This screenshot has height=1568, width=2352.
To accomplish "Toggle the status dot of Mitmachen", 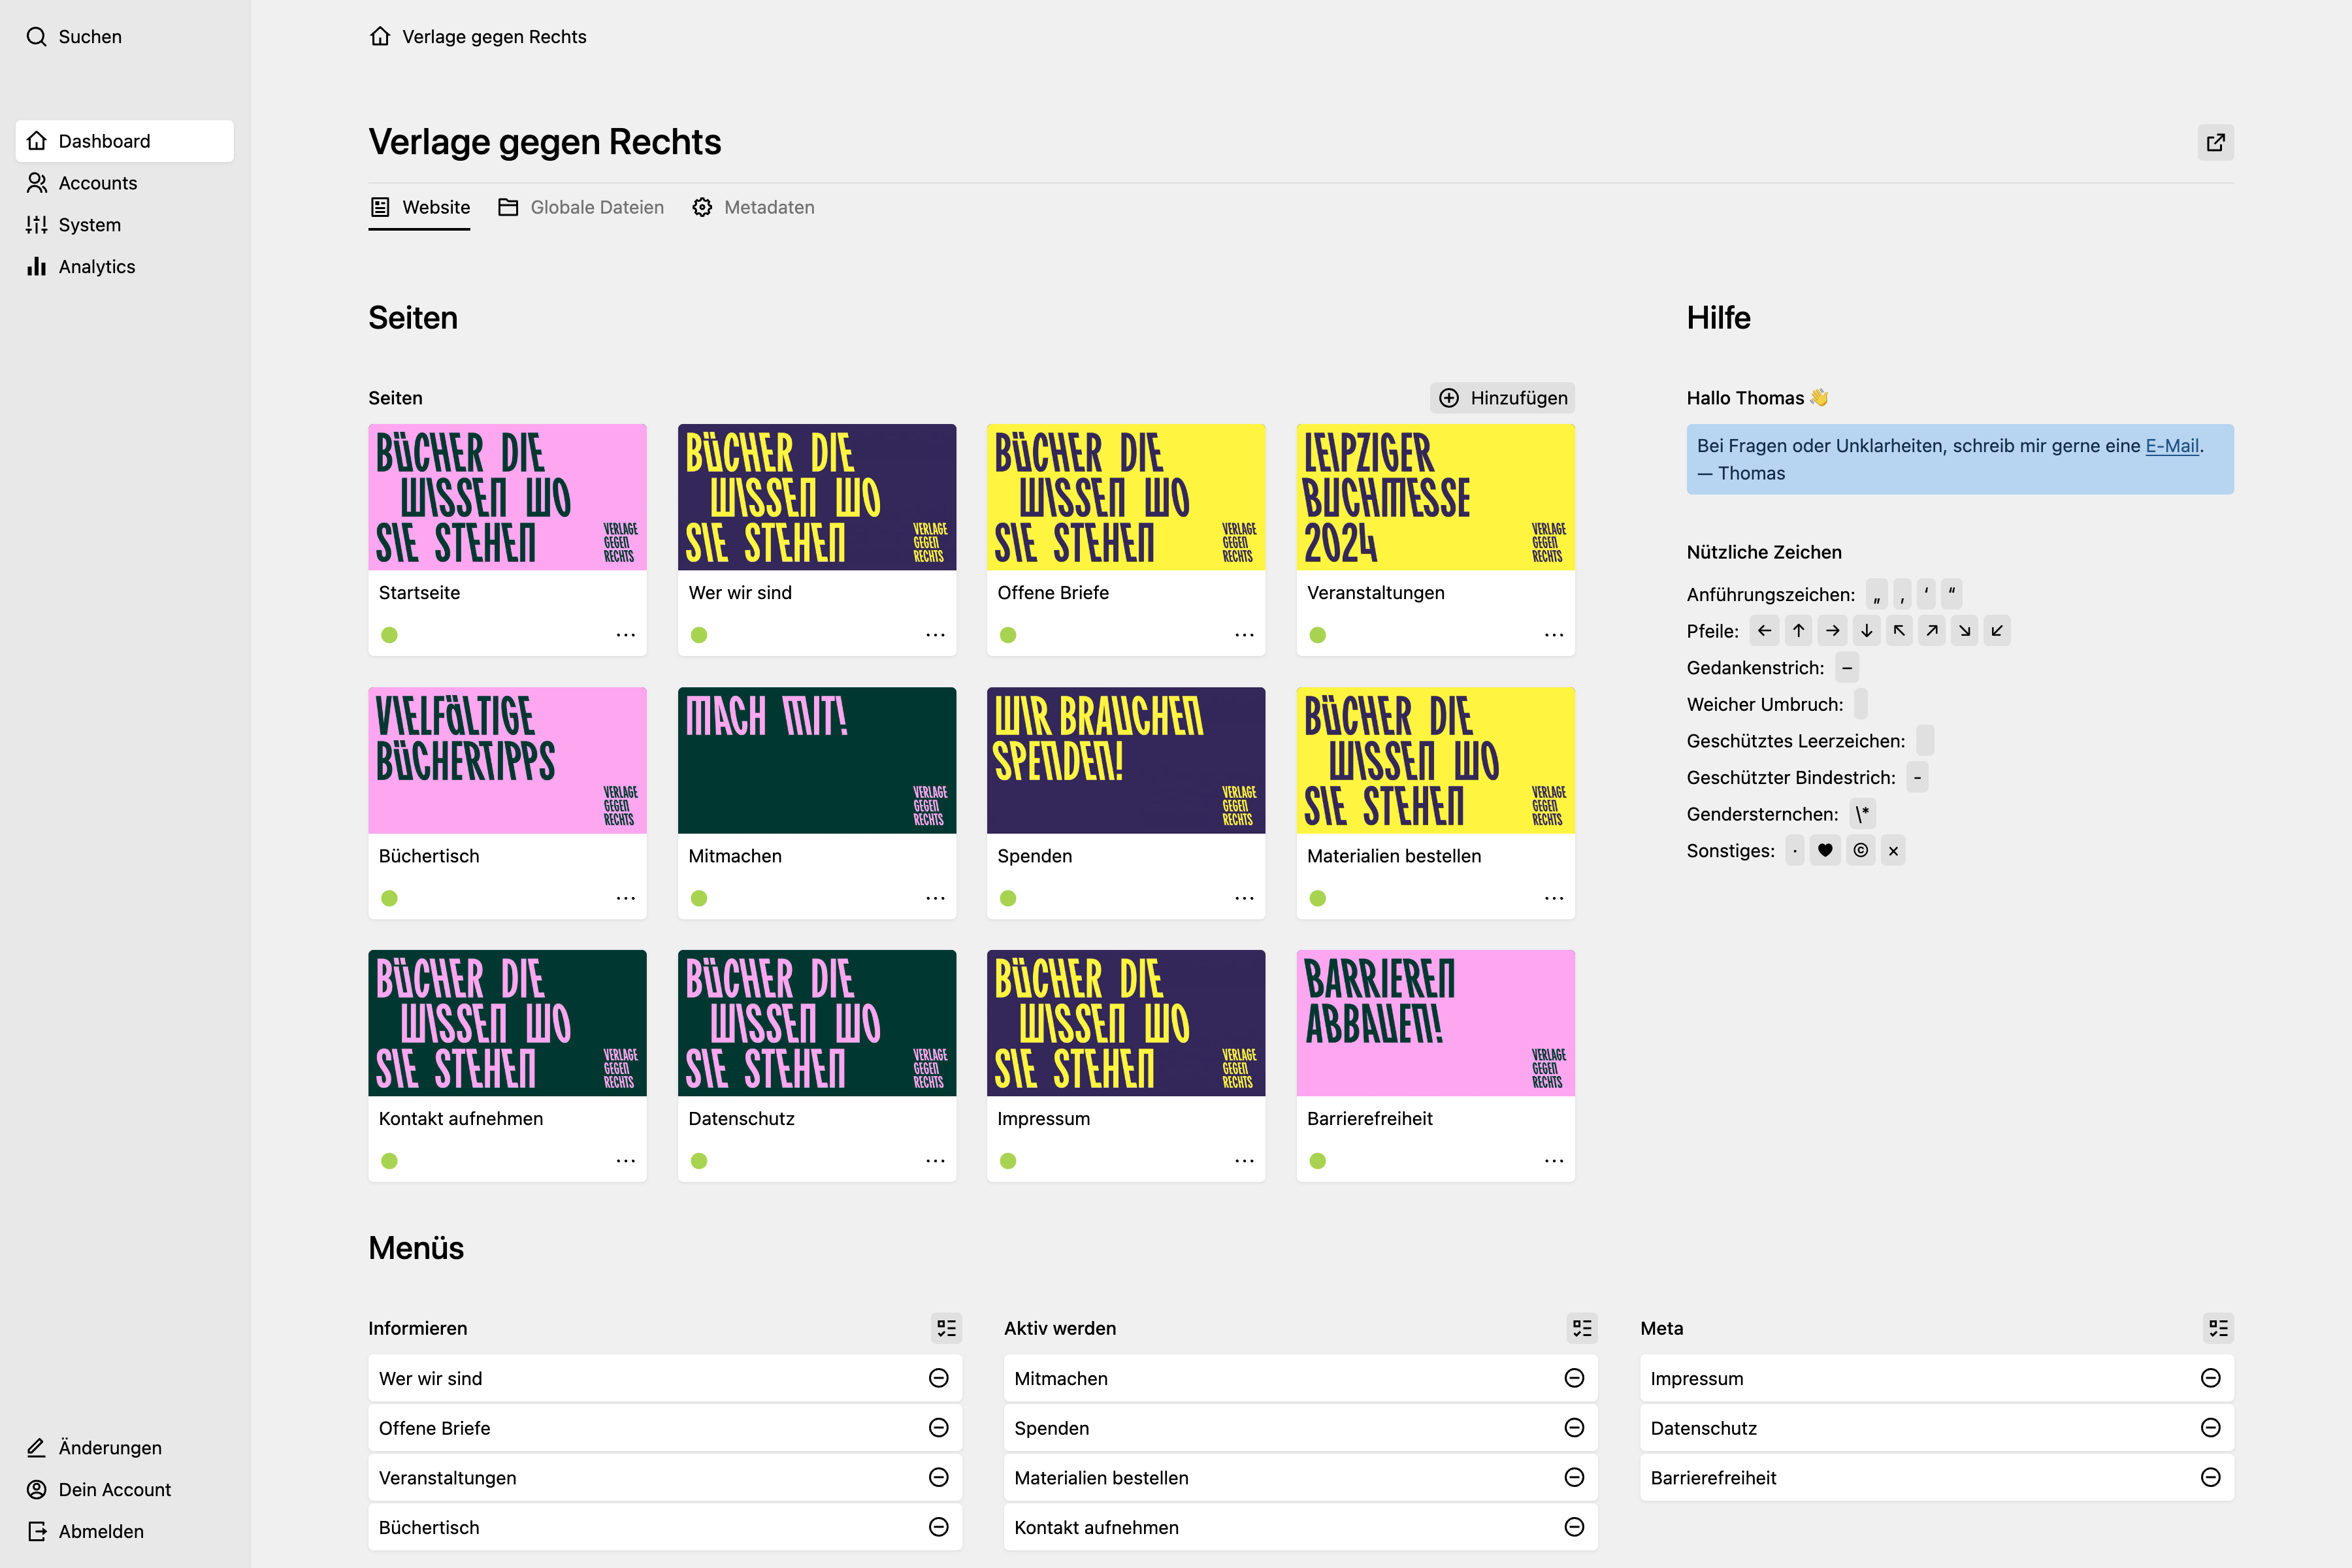I will (699, 898).
